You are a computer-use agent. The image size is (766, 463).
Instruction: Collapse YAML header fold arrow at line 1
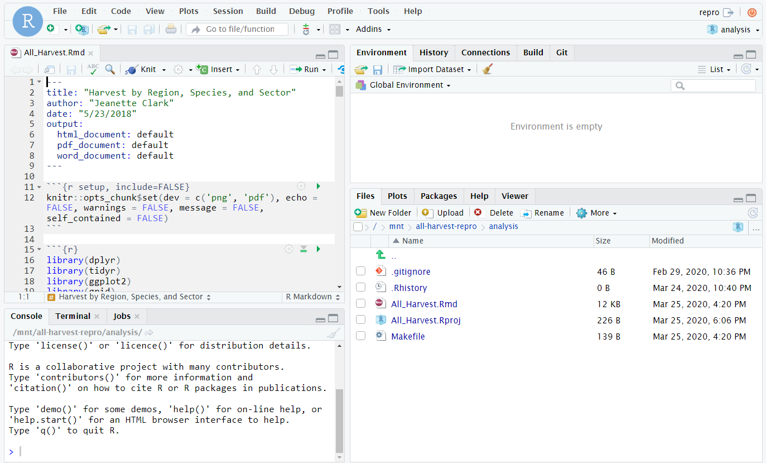coord(38,82)
